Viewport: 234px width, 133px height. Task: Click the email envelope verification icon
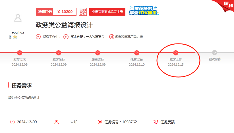click(15, 37)
